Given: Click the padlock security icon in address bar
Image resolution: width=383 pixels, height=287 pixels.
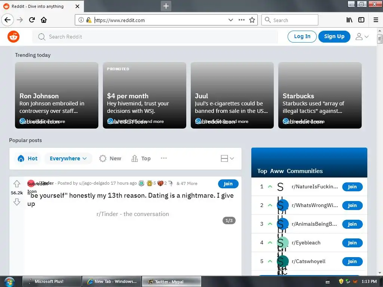Looking at the screenshot, I should [x=89, y=20].
